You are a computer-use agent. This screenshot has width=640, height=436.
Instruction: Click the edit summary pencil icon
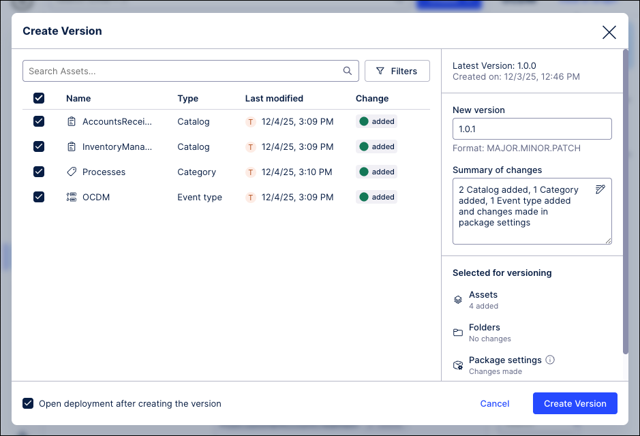pyautogui.click(x=600, y=189)
